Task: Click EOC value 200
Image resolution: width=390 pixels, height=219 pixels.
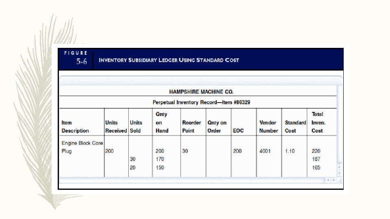Action: [x=237, y=151]
